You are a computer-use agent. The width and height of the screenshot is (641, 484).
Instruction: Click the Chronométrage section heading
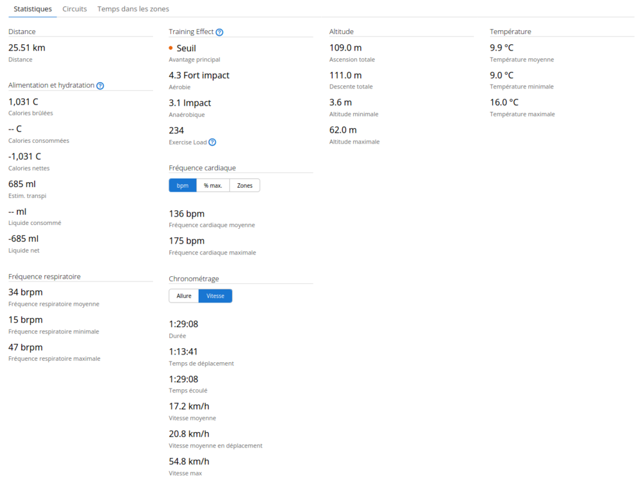pos(194,279)
